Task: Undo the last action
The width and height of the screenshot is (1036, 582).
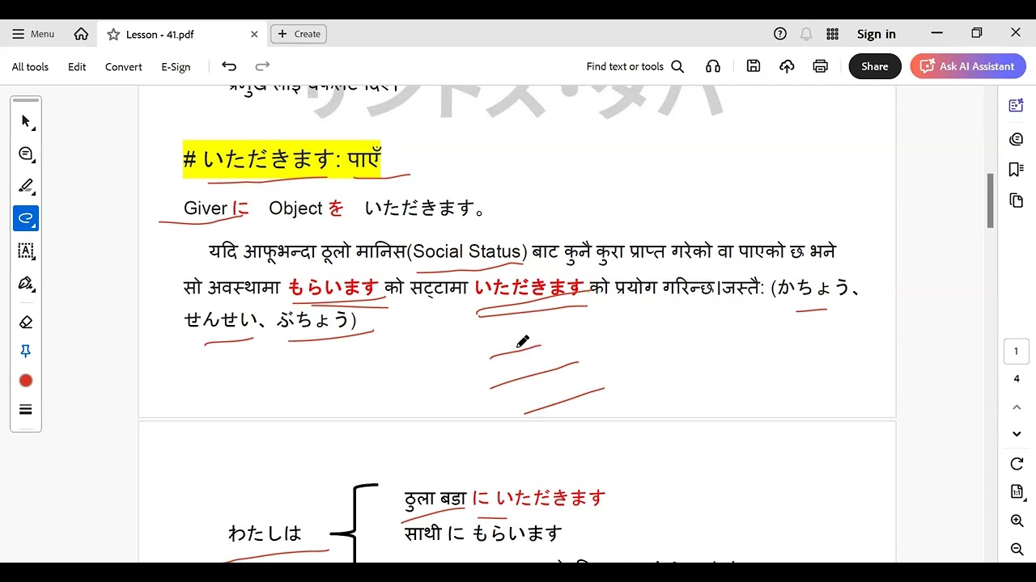Action: pos(229,66)
